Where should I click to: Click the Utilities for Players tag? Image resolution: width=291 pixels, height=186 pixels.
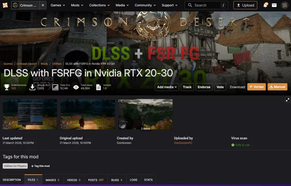[15, 166]
